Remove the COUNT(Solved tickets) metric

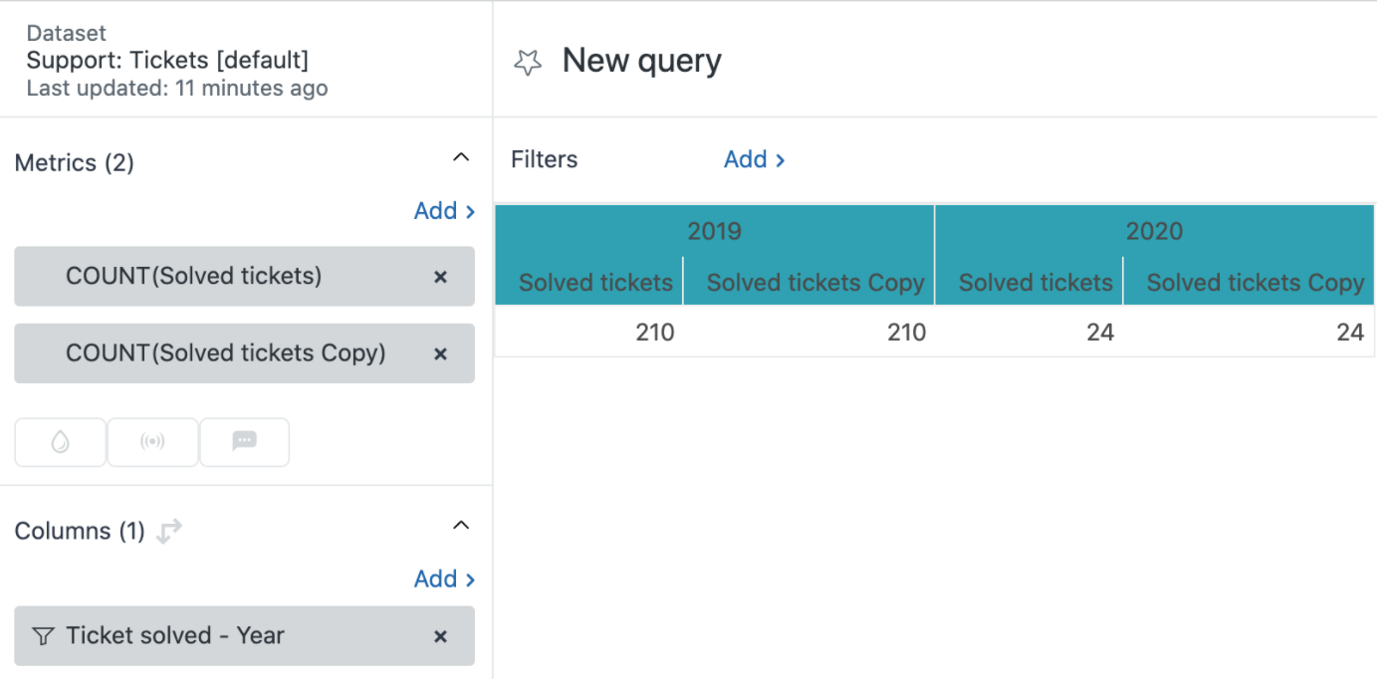pos(440,277)
